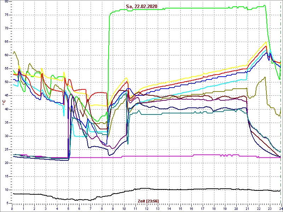Select hour 16 on the time axis
The image size is (283, 212).
tap(191, 208)
